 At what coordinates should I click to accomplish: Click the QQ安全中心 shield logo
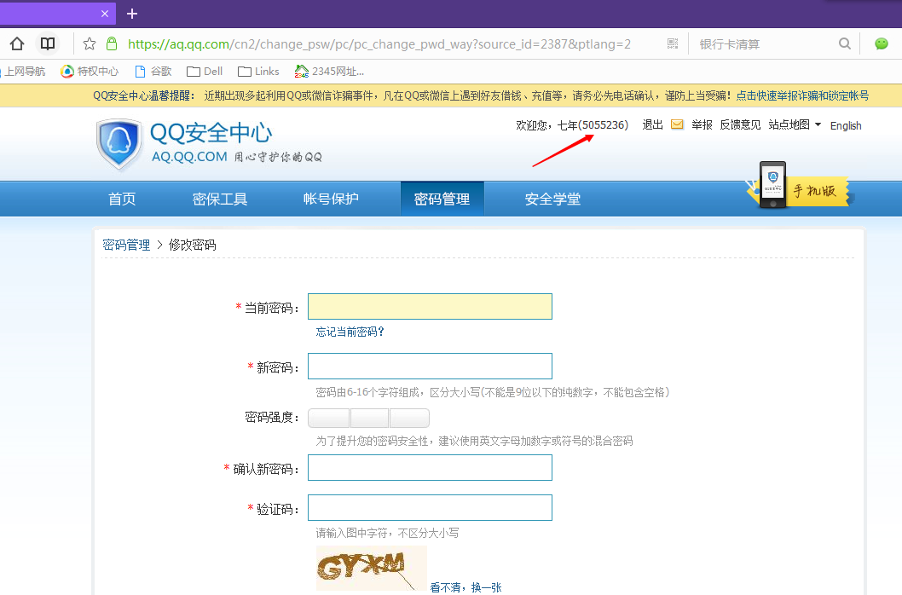tap(119, 144)
